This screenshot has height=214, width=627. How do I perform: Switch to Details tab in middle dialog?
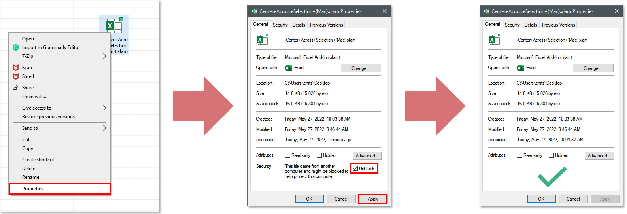pyautogui.click(x=299, y=25)
